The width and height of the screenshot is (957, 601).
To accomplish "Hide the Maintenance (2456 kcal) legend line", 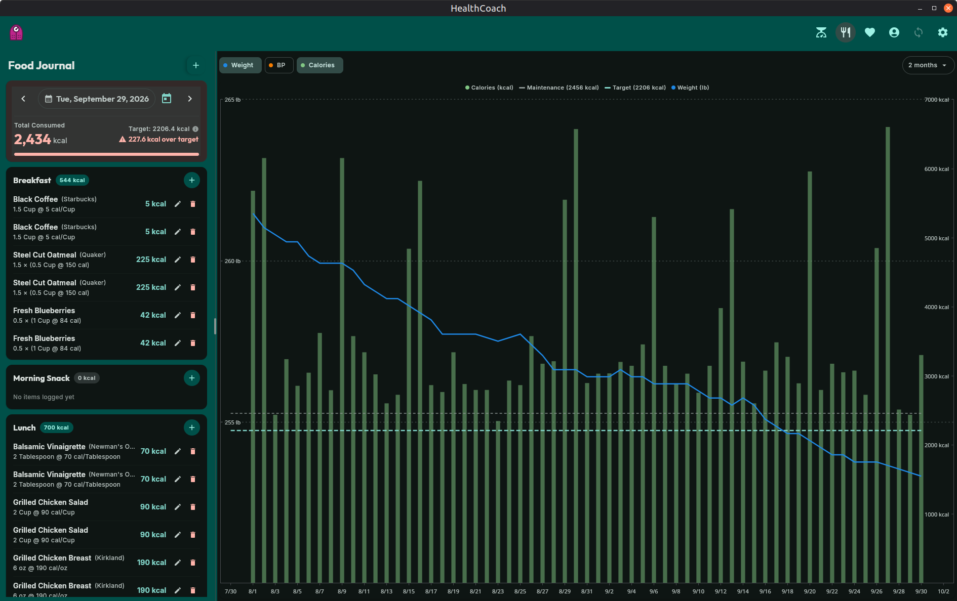I will click(x=559, y=88).
